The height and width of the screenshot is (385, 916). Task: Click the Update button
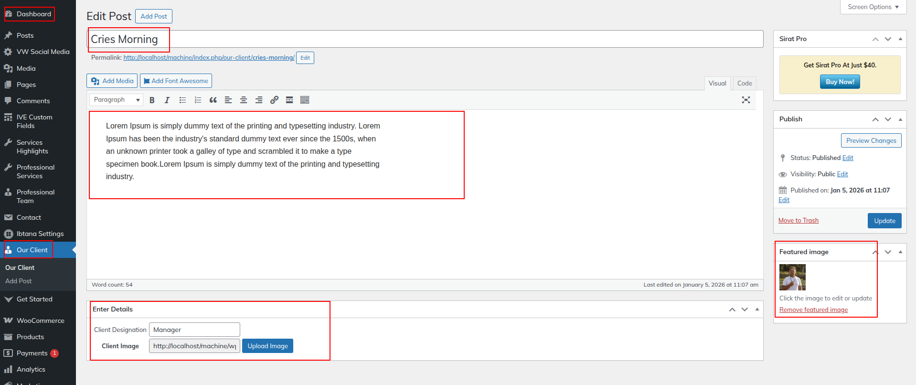pyautogui.click(x=884, y=221)
